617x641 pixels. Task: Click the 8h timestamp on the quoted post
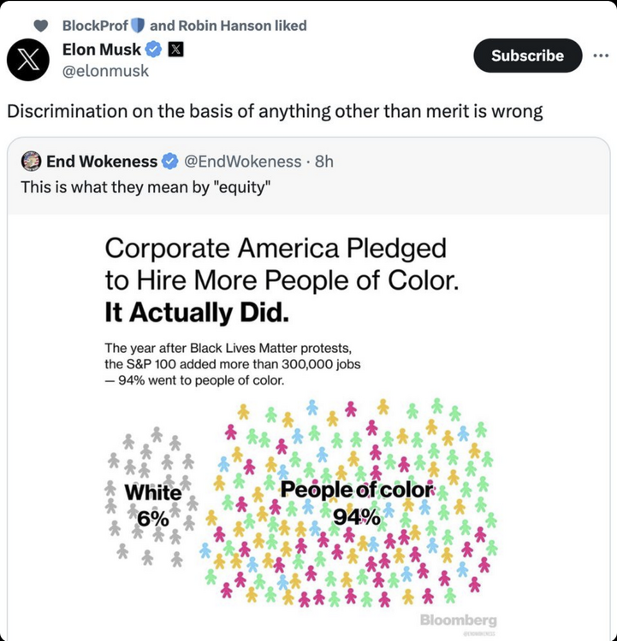point(323,161)
